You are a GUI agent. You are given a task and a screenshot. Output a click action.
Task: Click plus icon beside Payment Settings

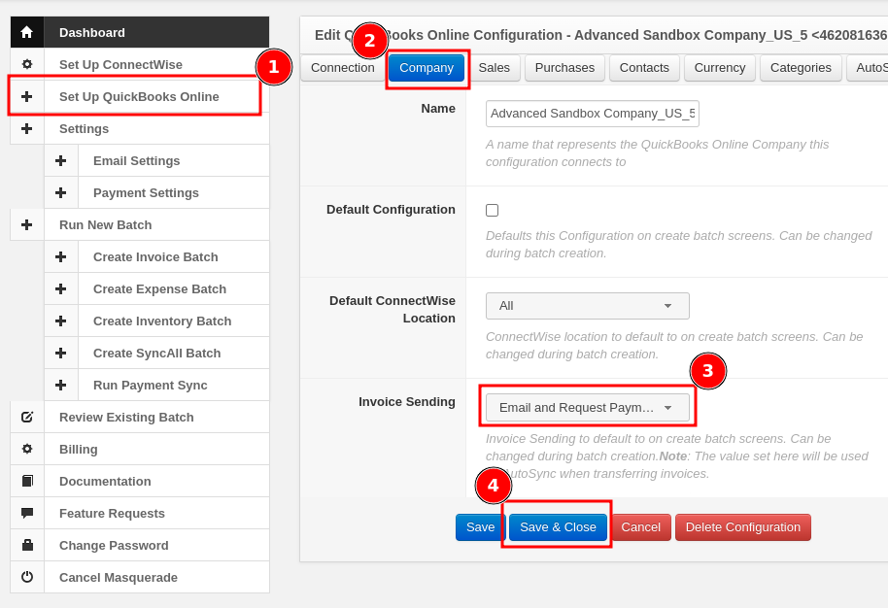[60, 193]
